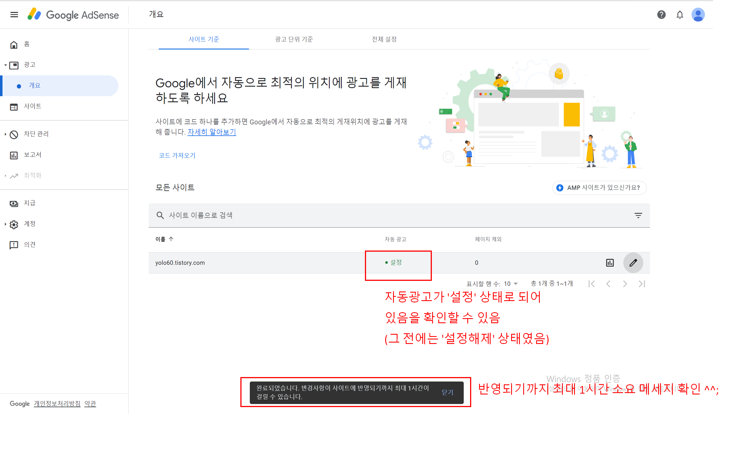Open the help question-mark icon
The image size is (738, 450).
661,15
